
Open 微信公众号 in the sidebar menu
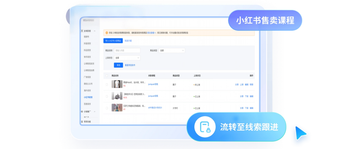pyautogui.click(x=88, y=84)
